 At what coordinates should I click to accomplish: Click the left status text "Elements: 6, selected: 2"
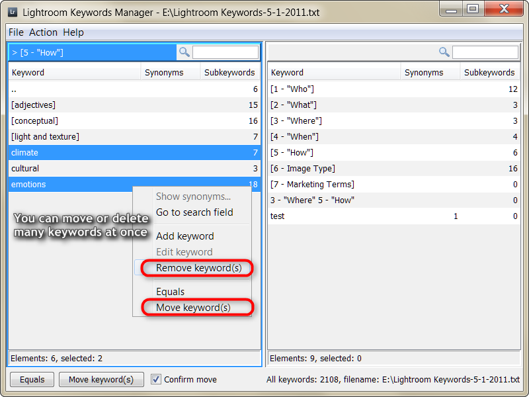pyautogui.click(x=56, y=358)
